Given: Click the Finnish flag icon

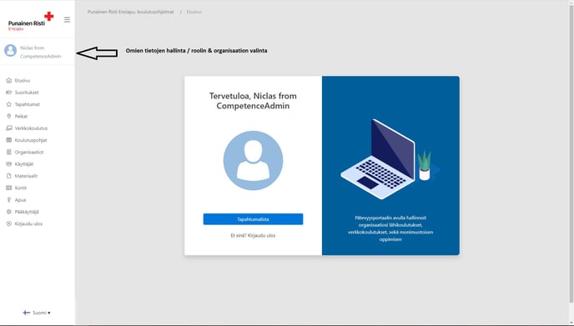Looking at the screenshot, I should [x=27, y=313].
